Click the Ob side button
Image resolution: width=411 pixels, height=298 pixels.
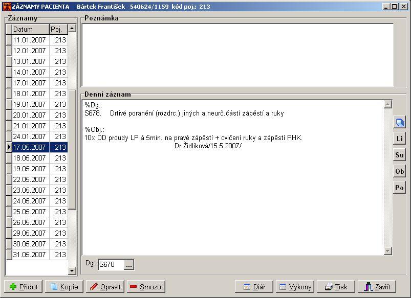(x=399, y=171)
